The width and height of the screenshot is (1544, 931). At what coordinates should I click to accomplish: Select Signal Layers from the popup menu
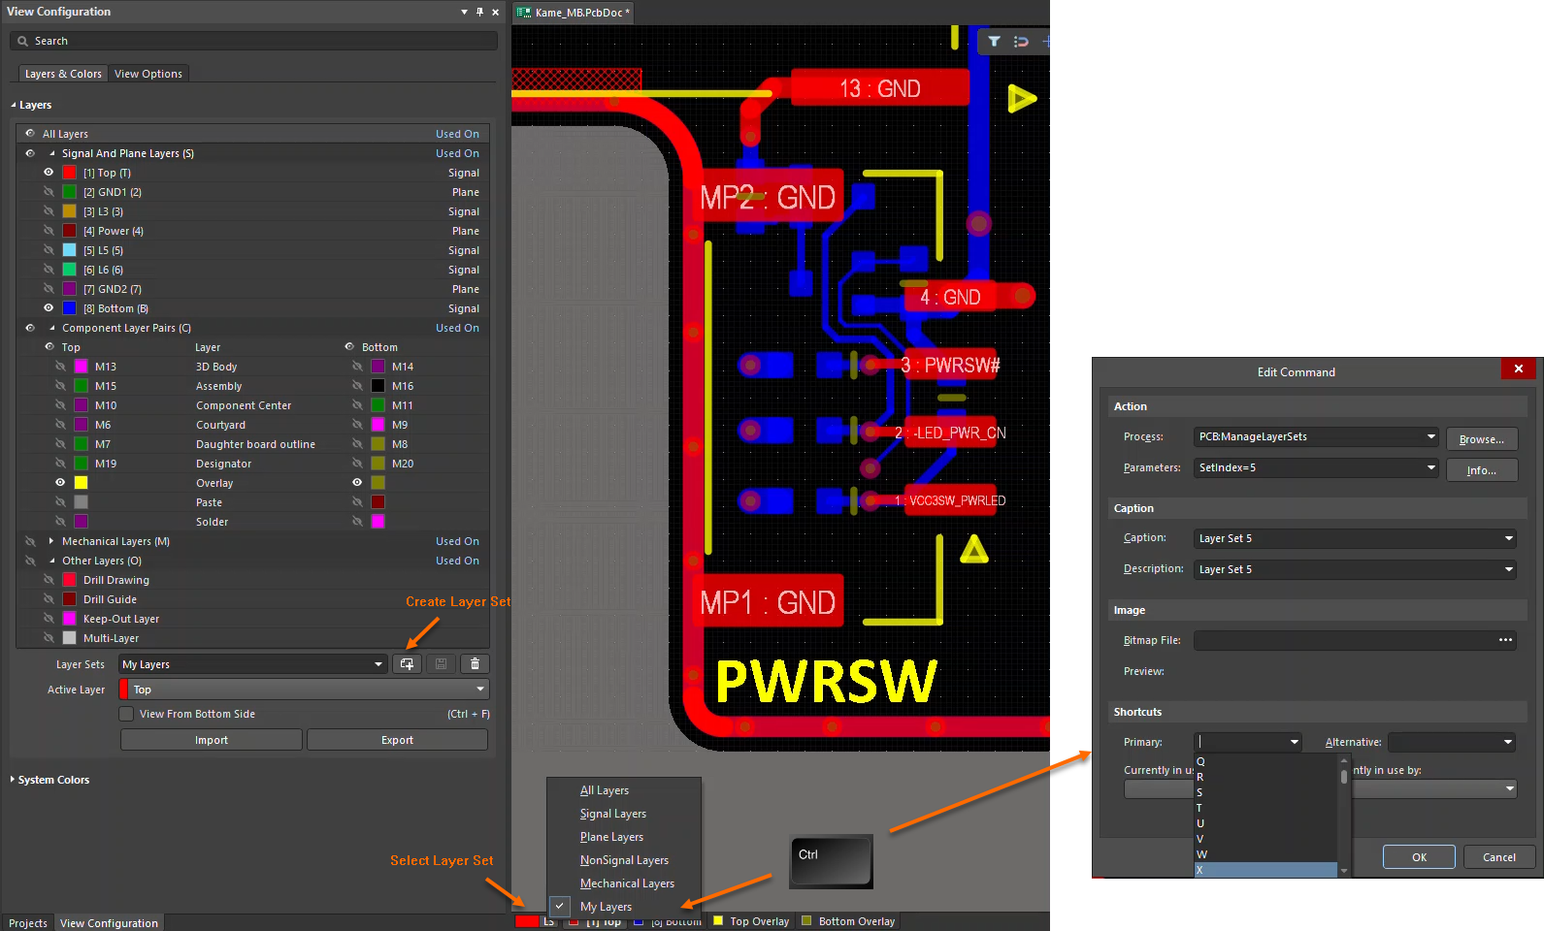[x=612, y=814]
